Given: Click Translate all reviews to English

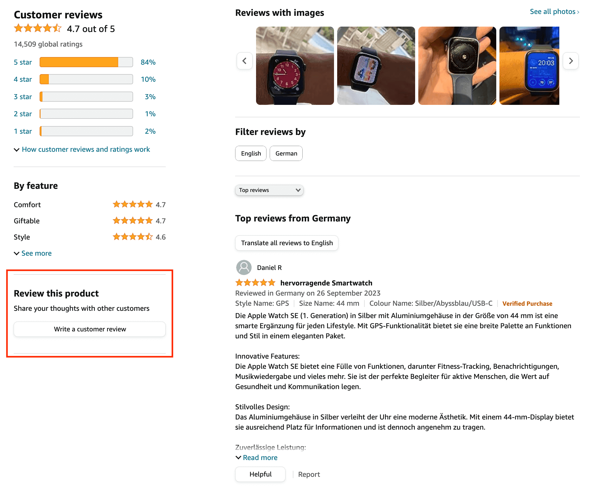Looking at the screenshot, I should click(286, 243).
